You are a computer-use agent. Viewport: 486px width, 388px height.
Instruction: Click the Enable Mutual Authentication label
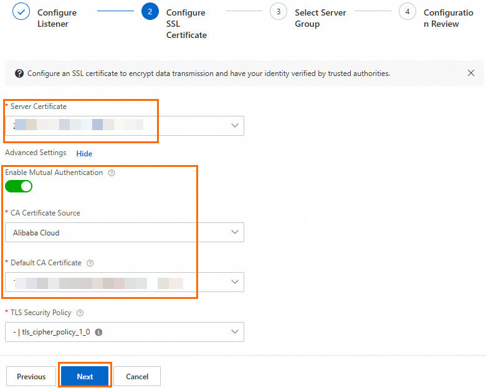(54, 173)
